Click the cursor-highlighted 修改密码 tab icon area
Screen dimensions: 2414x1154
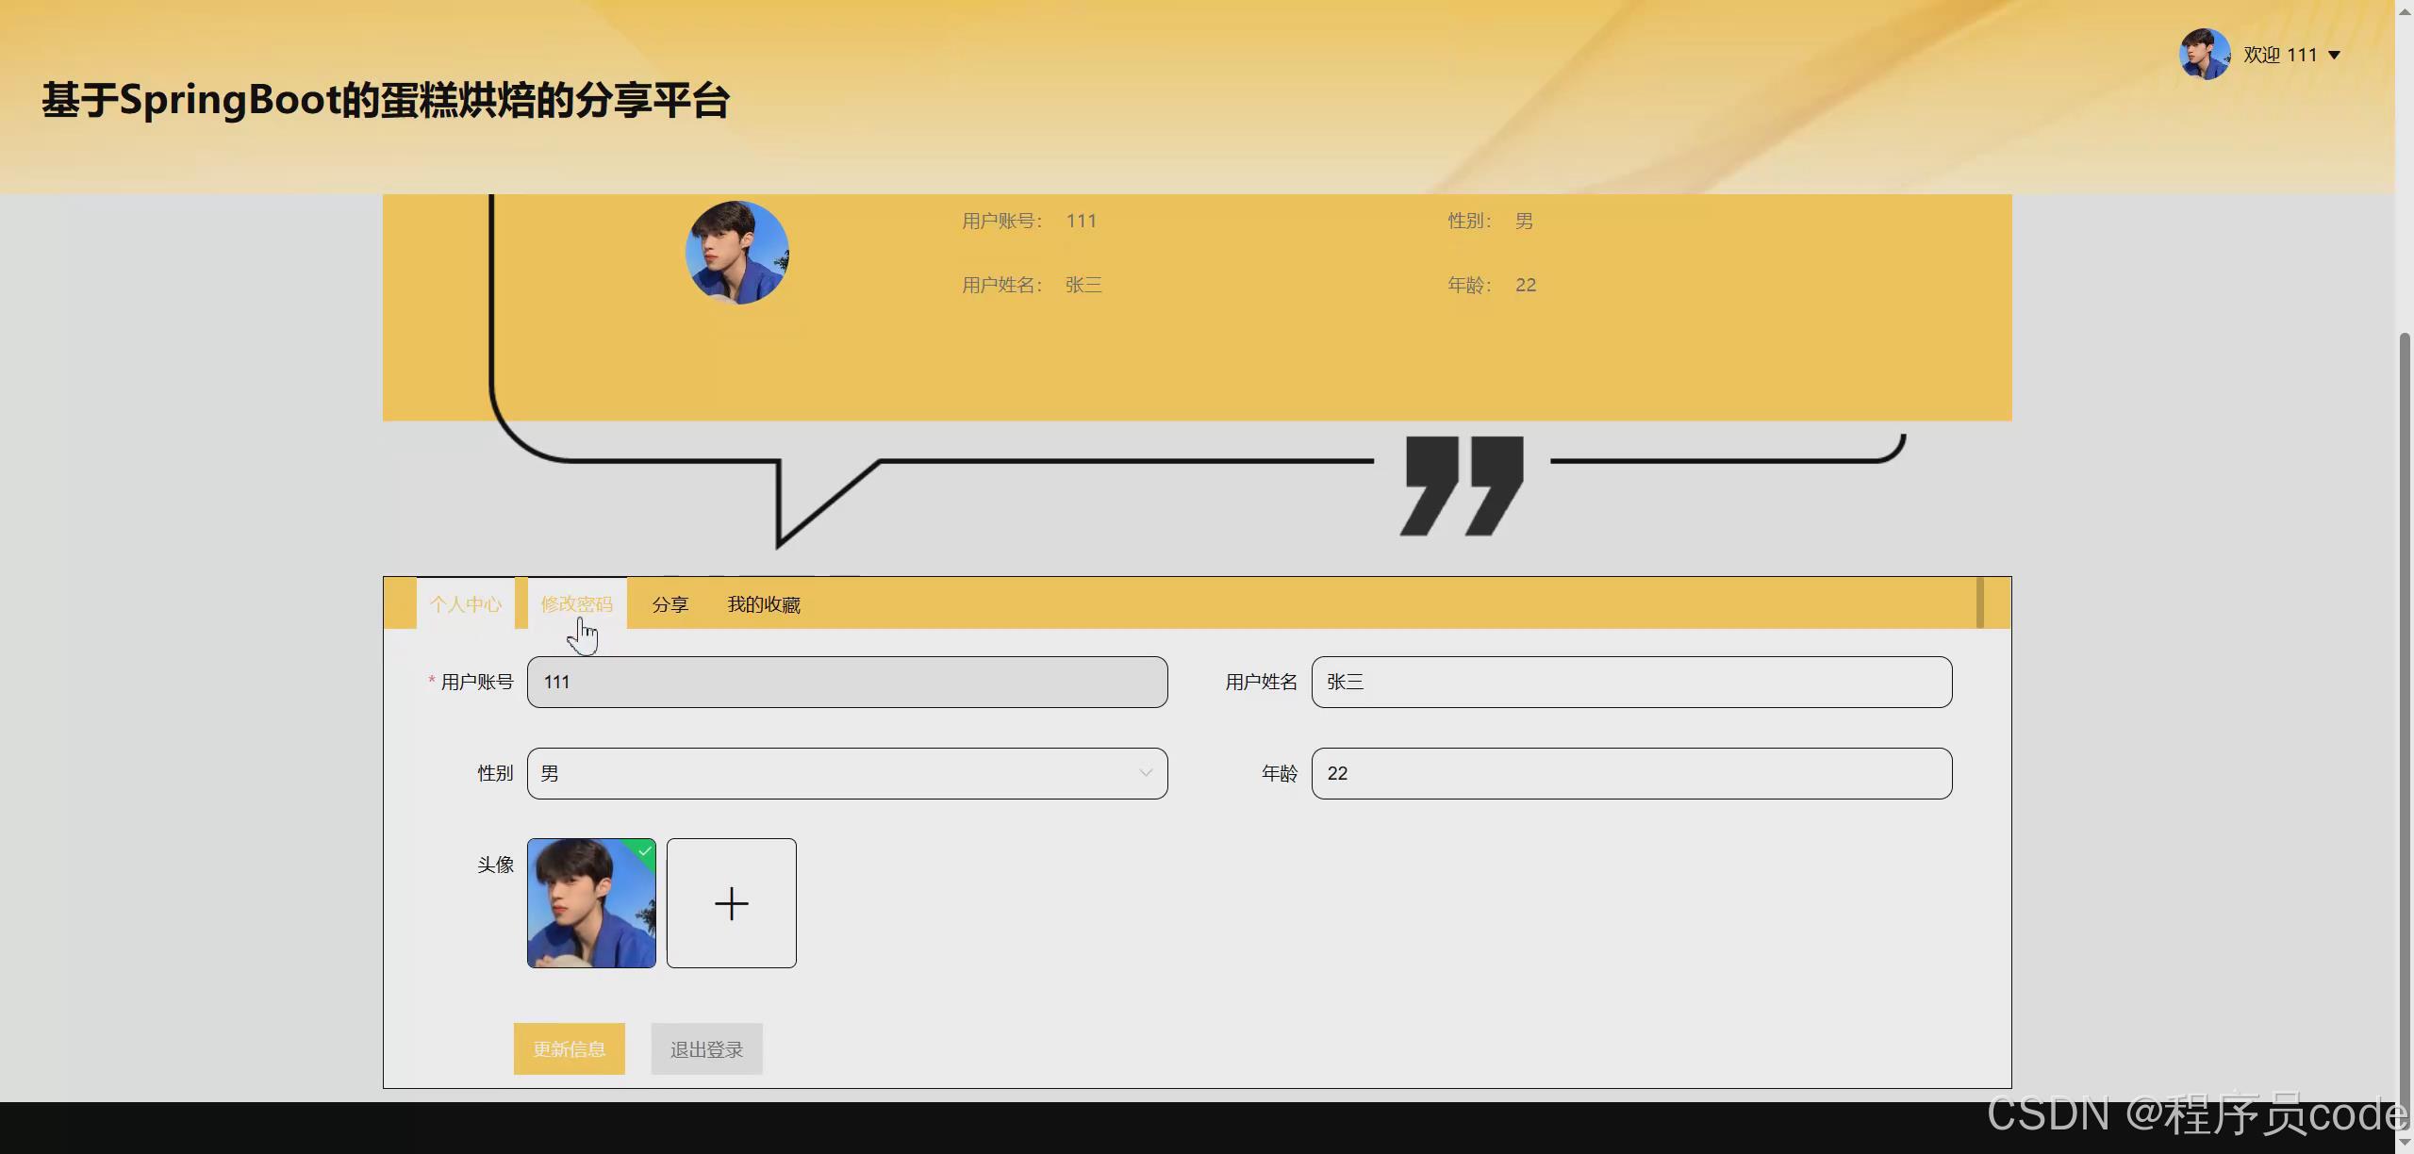tap(578, 604)
